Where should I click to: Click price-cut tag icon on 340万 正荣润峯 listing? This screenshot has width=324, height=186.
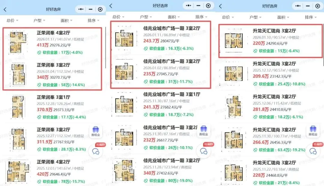[39, 85]
